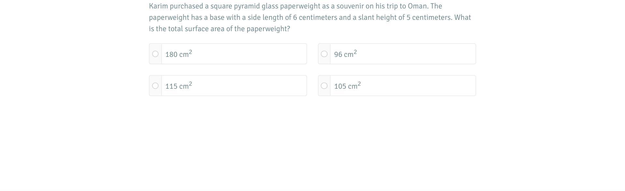Click "paperweight?" ending the question
This screenshot has width=625, height=191.
tap(268, 29)
